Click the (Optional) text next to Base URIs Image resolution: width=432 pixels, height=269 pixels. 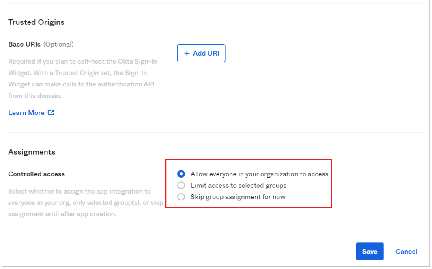58,44
